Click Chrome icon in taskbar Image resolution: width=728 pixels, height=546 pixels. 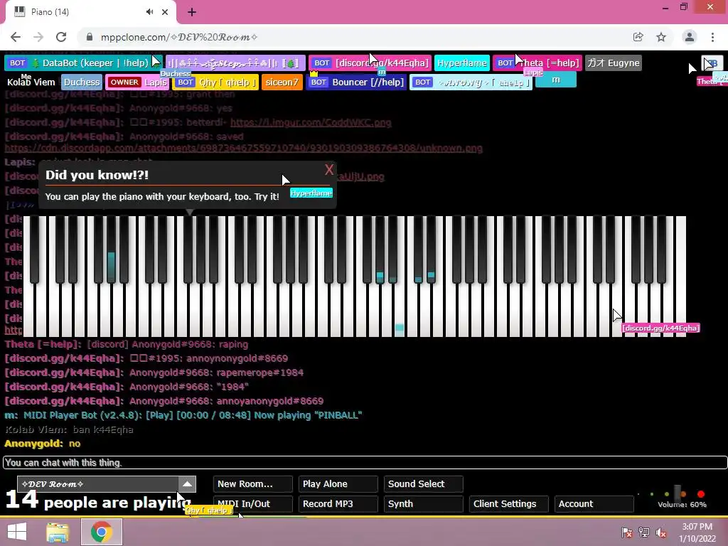tap(101, 532)
